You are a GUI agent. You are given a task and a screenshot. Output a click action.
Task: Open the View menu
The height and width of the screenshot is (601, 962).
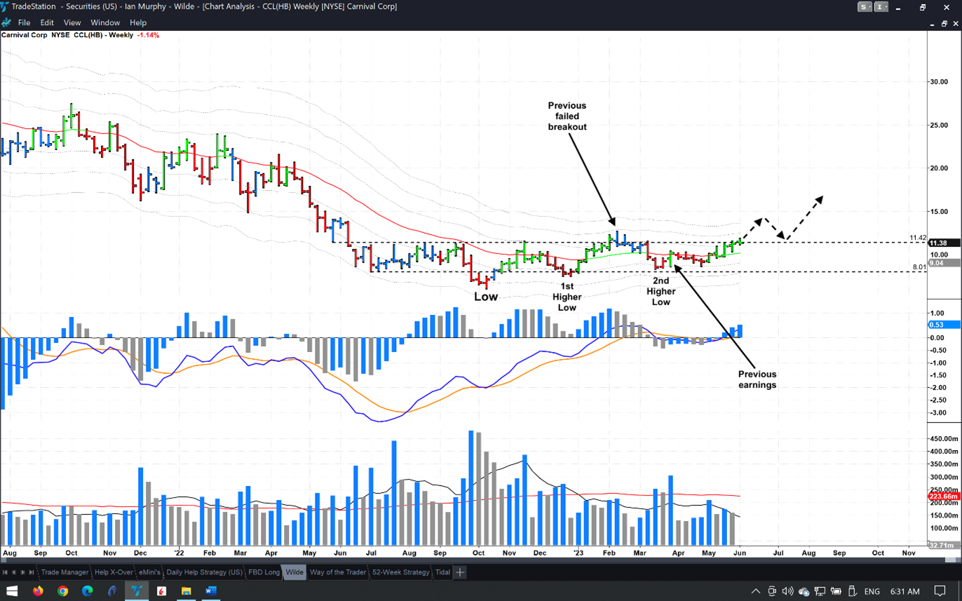point(72,22)
